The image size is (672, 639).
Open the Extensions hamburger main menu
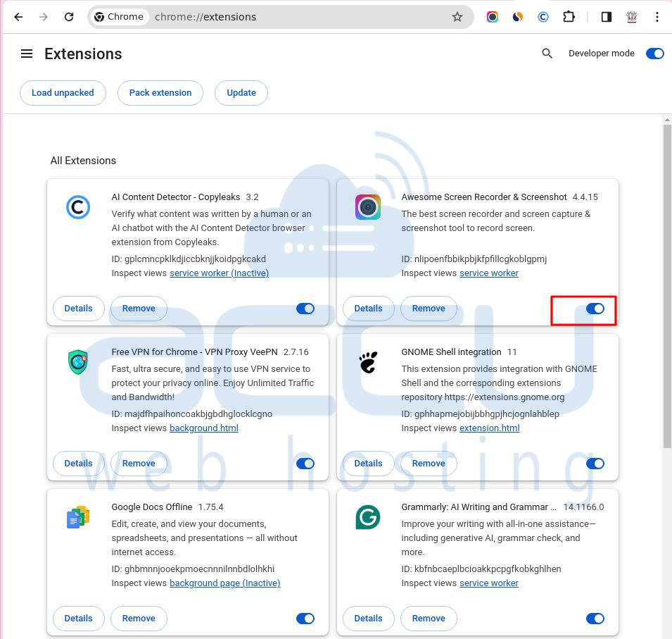click(27, 54)
